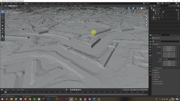Open the Scene properties tab
The height and width of the screenshot is (101, 180).
point(150,50)
